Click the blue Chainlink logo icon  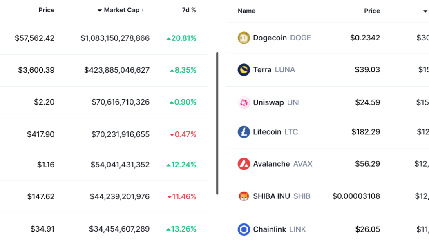click(x=244, y=229)
